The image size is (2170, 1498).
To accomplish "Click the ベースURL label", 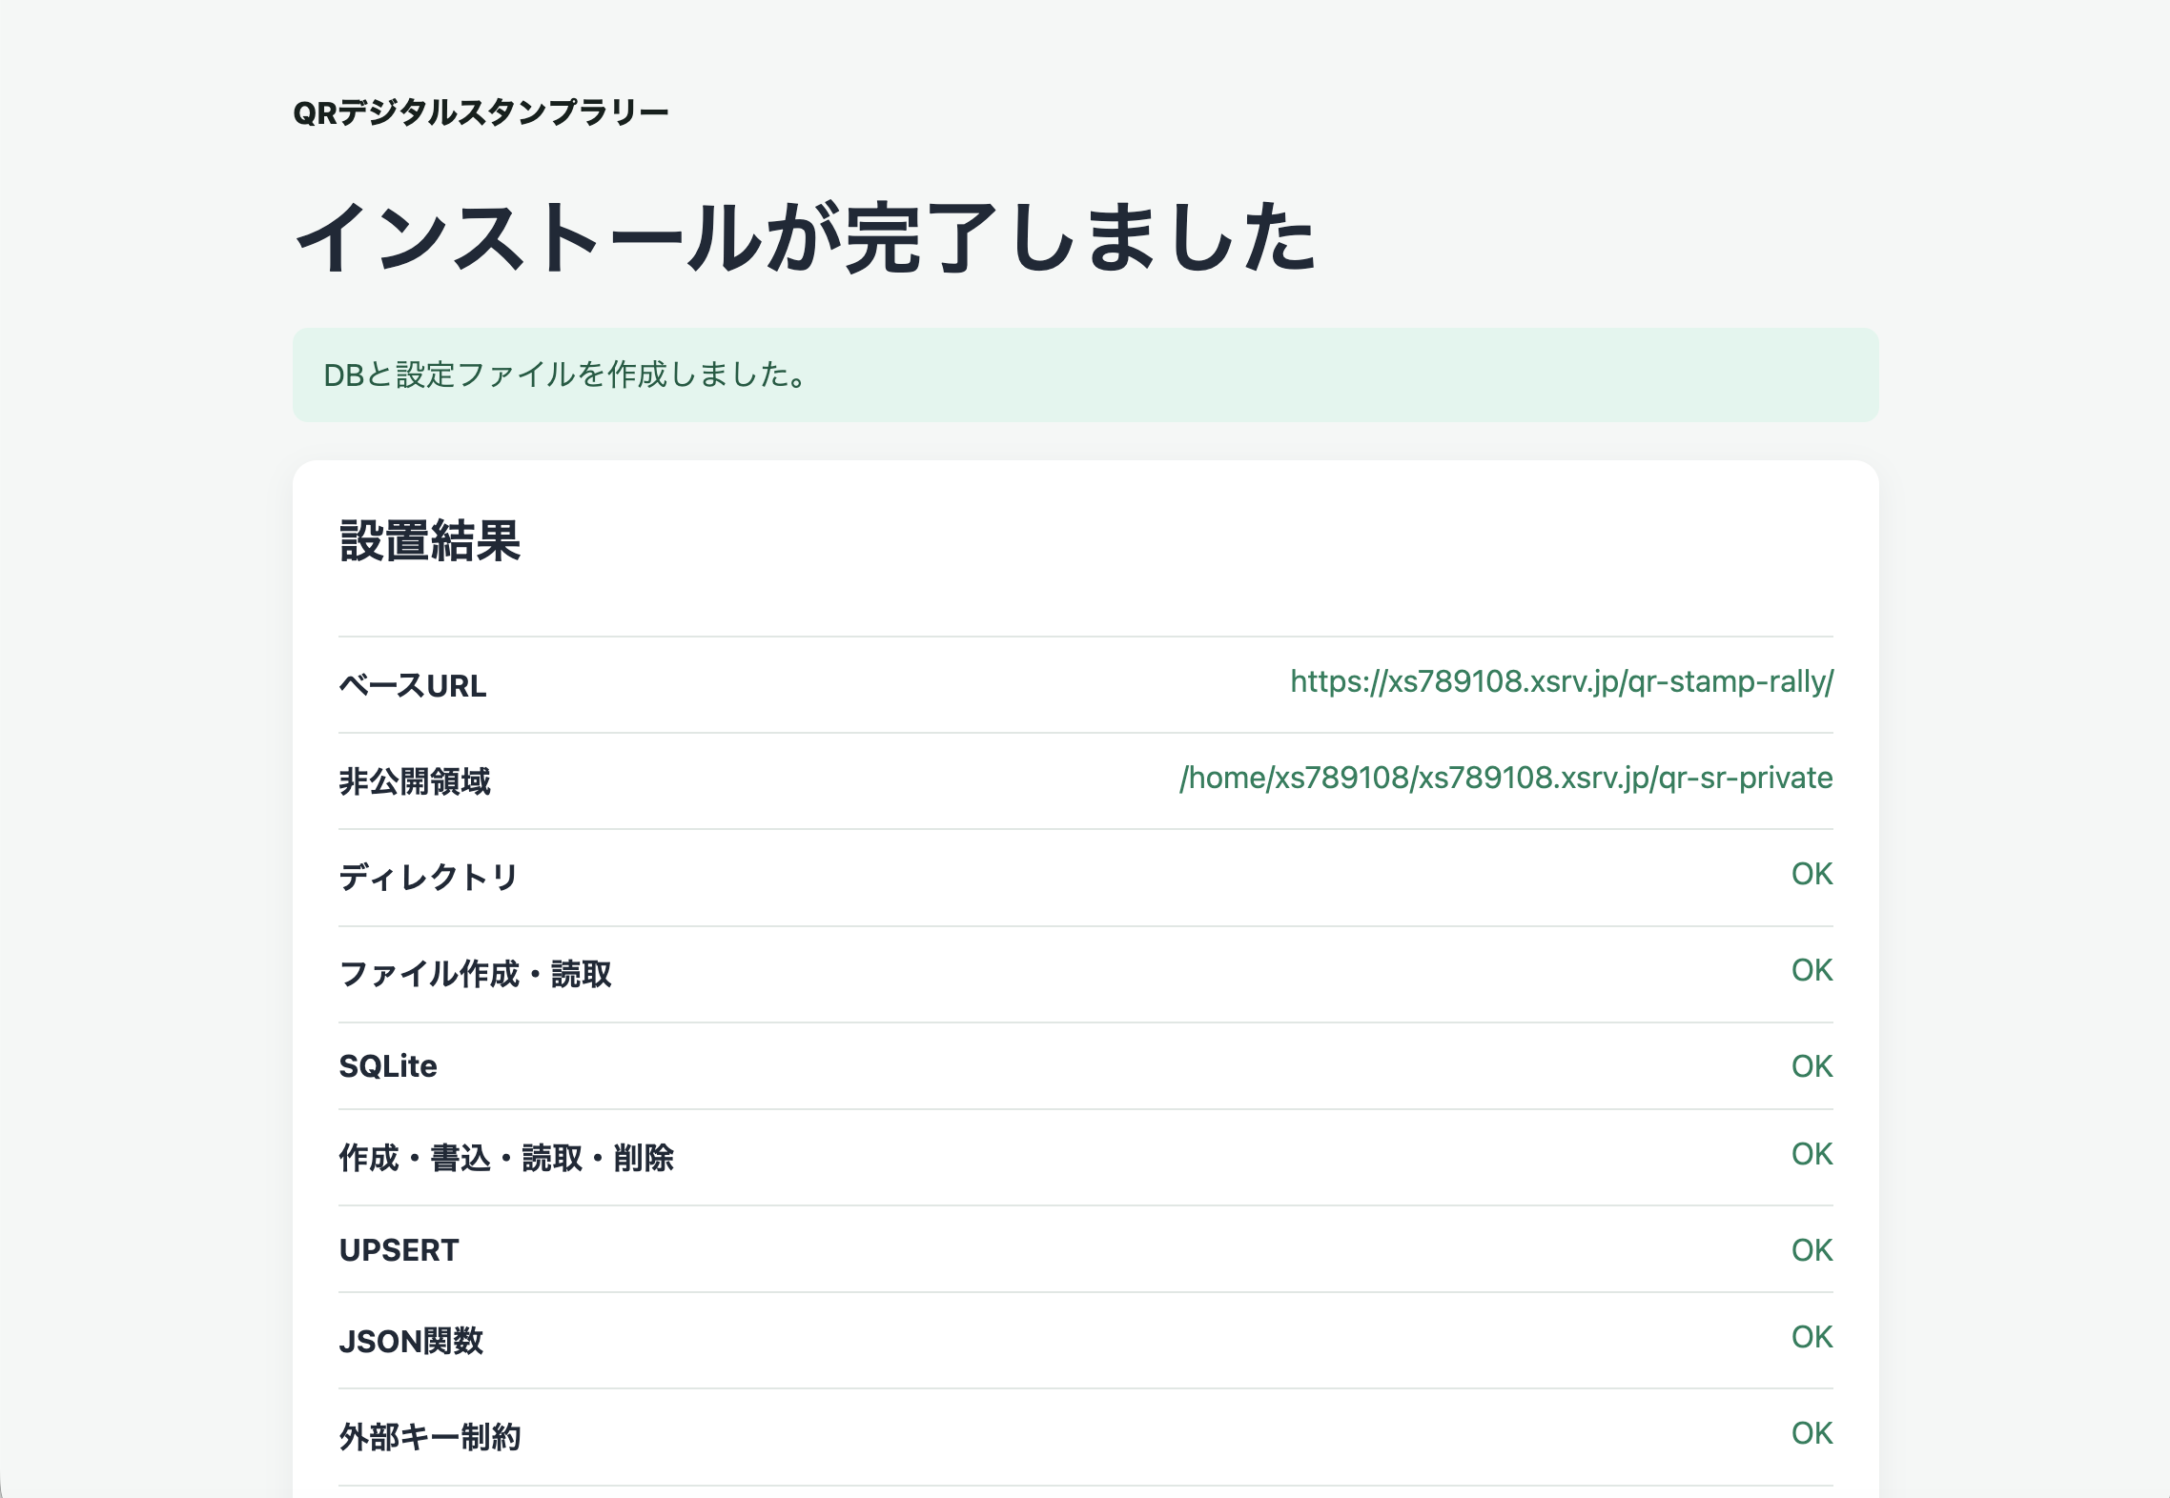I will 413,686.
